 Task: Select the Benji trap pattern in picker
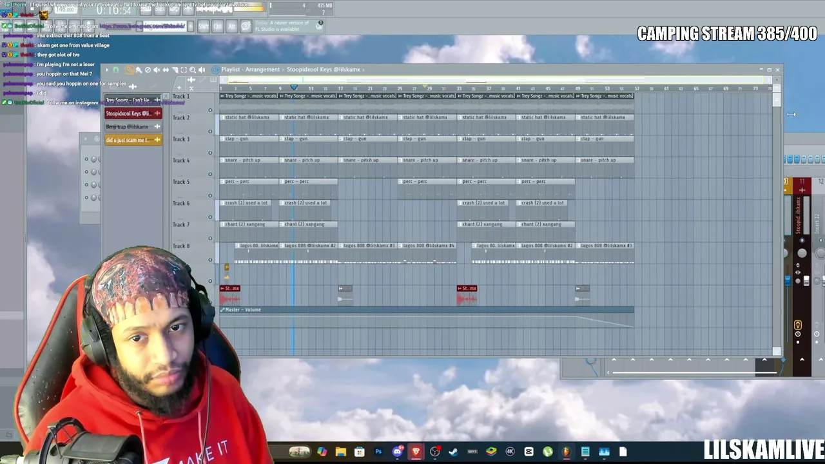coord(133,126)
